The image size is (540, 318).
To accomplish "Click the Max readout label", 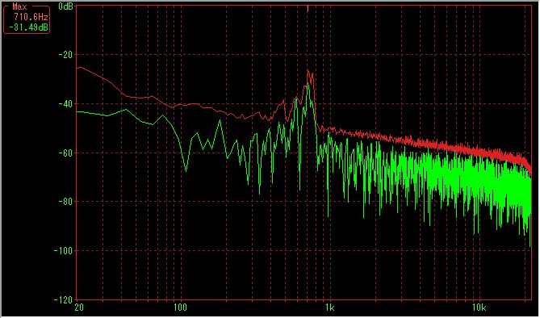I will tap(19, 6).
